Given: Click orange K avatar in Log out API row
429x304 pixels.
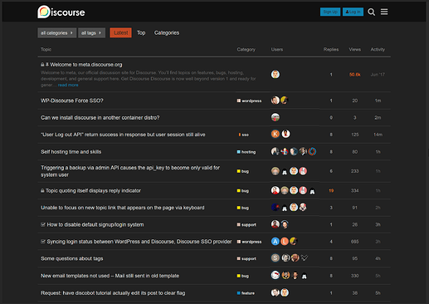Looking at the screenshot, I should [275, 134].
